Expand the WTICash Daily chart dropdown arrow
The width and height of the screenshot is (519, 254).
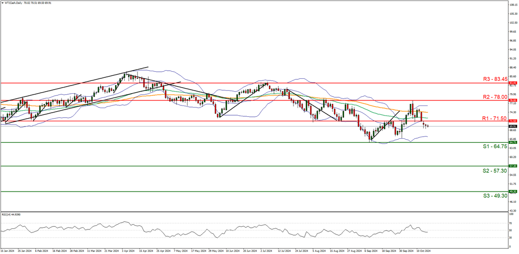pyautogui.click(x=3, y=3)
